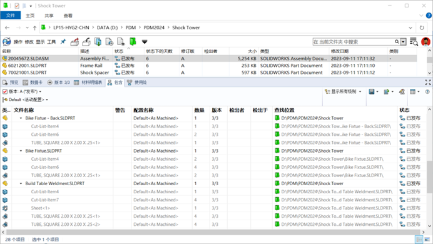Click the user avatar picture
The image size is (433, 244).
[x=426, y=42]
